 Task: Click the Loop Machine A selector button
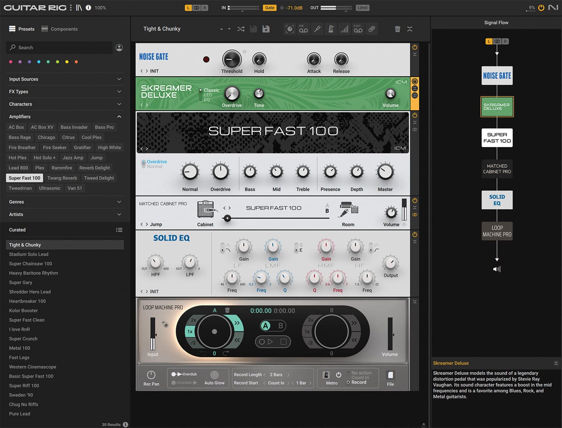pyautogui.click(x=265, y=326)
